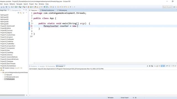177x99 pixels.
Task: Close the App.java editor tab
Action: point(38,10)
